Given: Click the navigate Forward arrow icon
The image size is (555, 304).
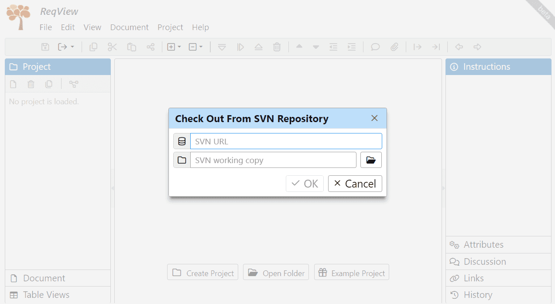Looking at the screenshot, I should tap(477, 47).
